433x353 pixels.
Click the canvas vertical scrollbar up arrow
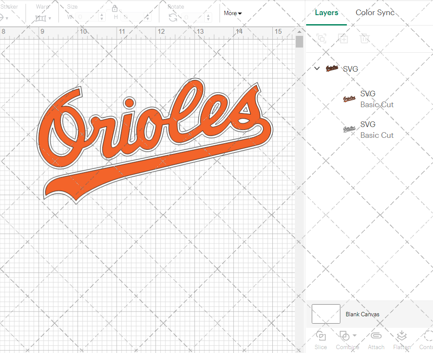pyautogui.click(x=299, y=32)
